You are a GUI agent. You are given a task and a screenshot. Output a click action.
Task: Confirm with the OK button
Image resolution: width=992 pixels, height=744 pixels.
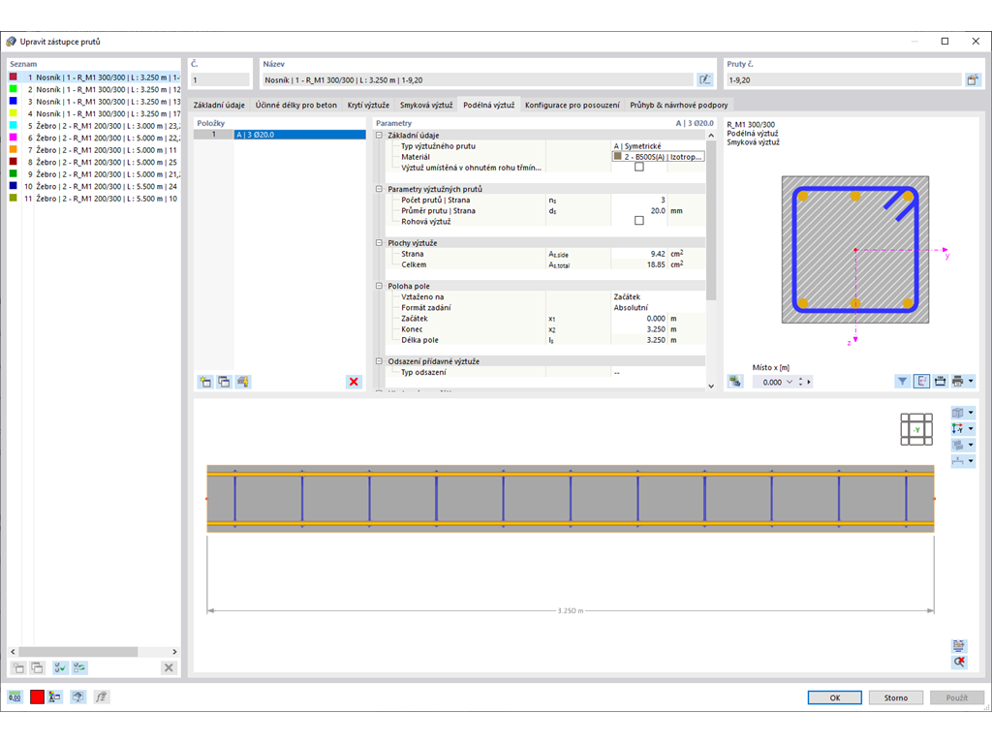pos(834,697)
